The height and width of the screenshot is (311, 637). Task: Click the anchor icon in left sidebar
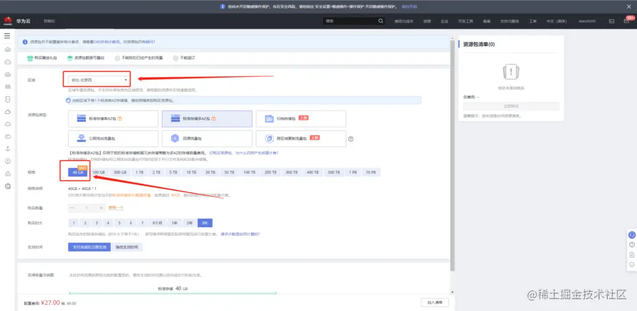7,149
